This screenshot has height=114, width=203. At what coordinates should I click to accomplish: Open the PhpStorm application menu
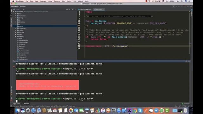[20, 1]
